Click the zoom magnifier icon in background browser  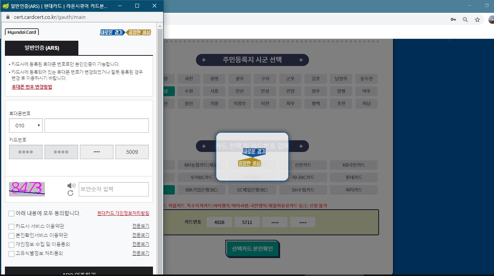465,20
